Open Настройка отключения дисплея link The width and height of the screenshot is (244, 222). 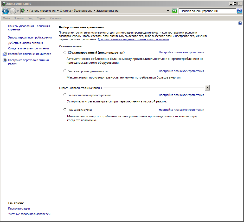[x=30, y=54]
